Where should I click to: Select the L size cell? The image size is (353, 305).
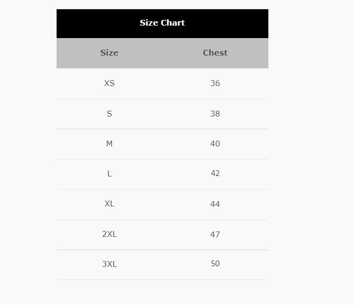[x=109, y=174]
